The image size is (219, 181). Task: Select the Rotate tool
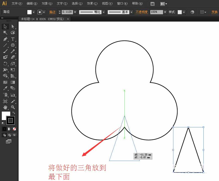(5, 64)
